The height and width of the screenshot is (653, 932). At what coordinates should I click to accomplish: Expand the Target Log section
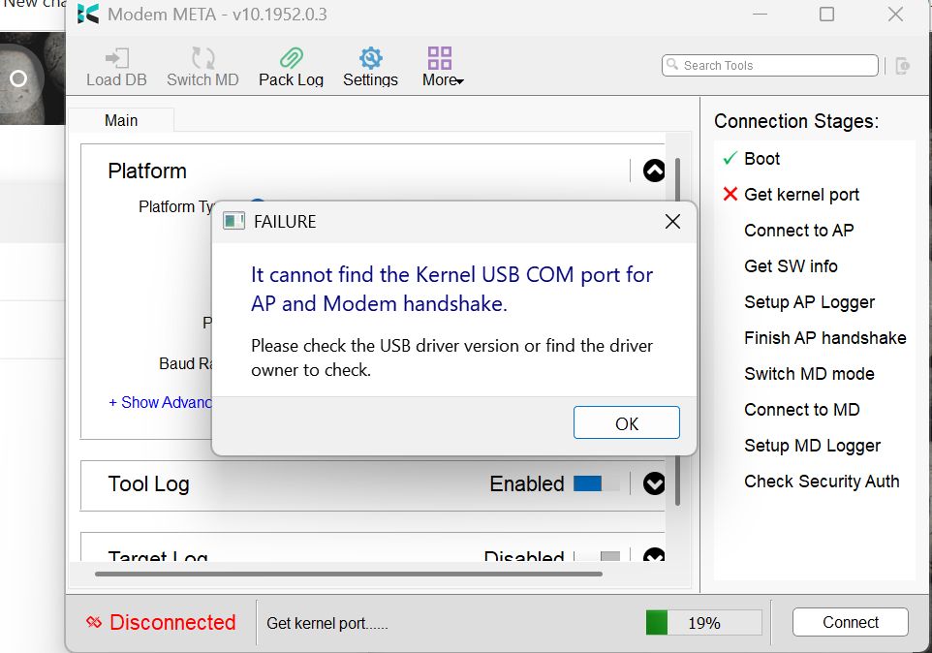pyautogui.click(x=654, y=557)
